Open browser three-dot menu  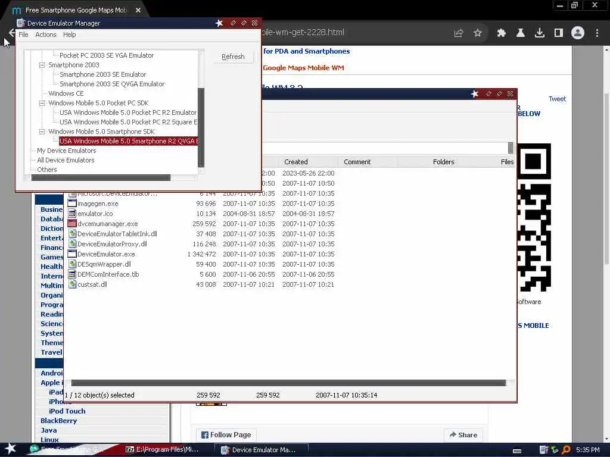tap(597, 33)
